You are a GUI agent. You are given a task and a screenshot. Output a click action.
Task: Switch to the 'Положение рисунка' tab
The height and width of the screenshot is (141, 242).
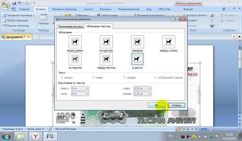coord(71,27)
